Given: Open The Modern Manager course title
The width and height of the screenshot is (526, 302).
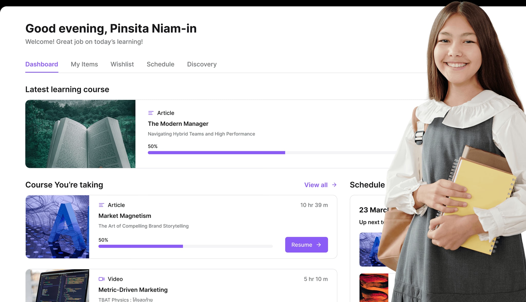Looking at the screenshot, I should pyautogui.click(x=178, y=124).
